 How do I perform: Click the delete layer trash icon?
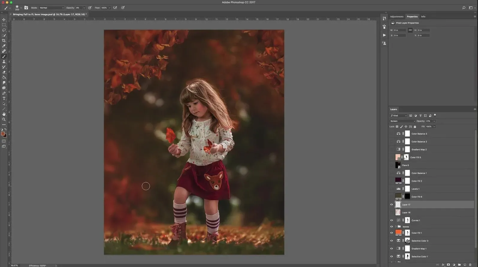pyautogui.click(x=470, y=265)
